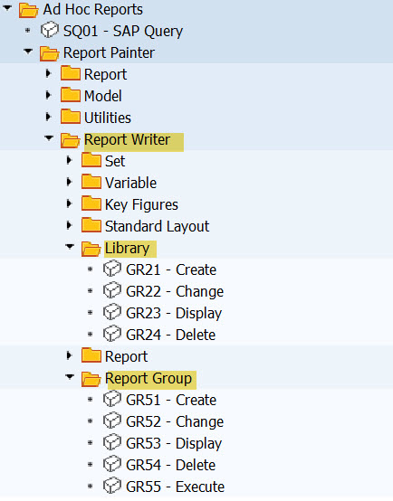Open GR54 - Delete report group transaction
393x501 pixels.
click(171, 465)
